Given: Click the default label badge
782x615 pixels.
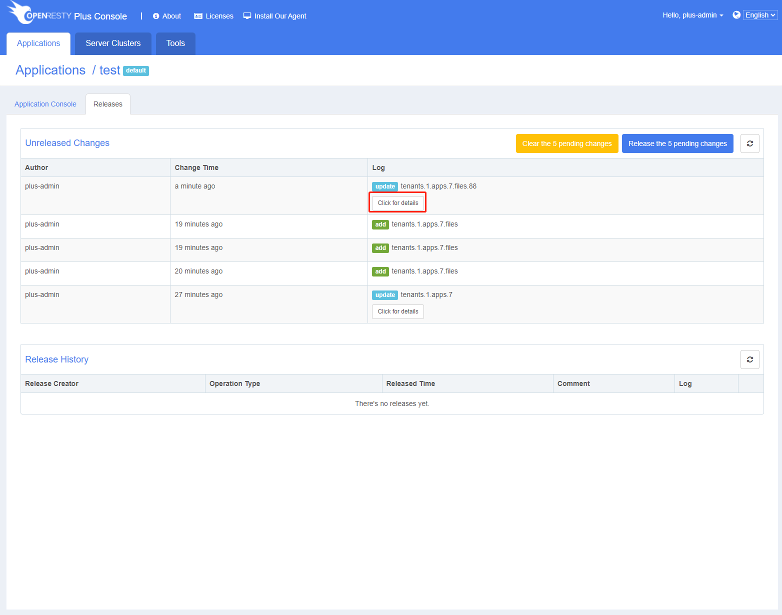Looking at the screenshot, I should [136, 70].
